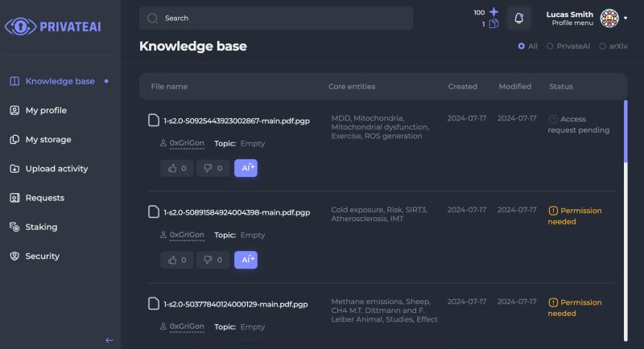Viewport: 644px width, 349px height.
Task: Click the Core entities column header
Action: tap(352, 87)
